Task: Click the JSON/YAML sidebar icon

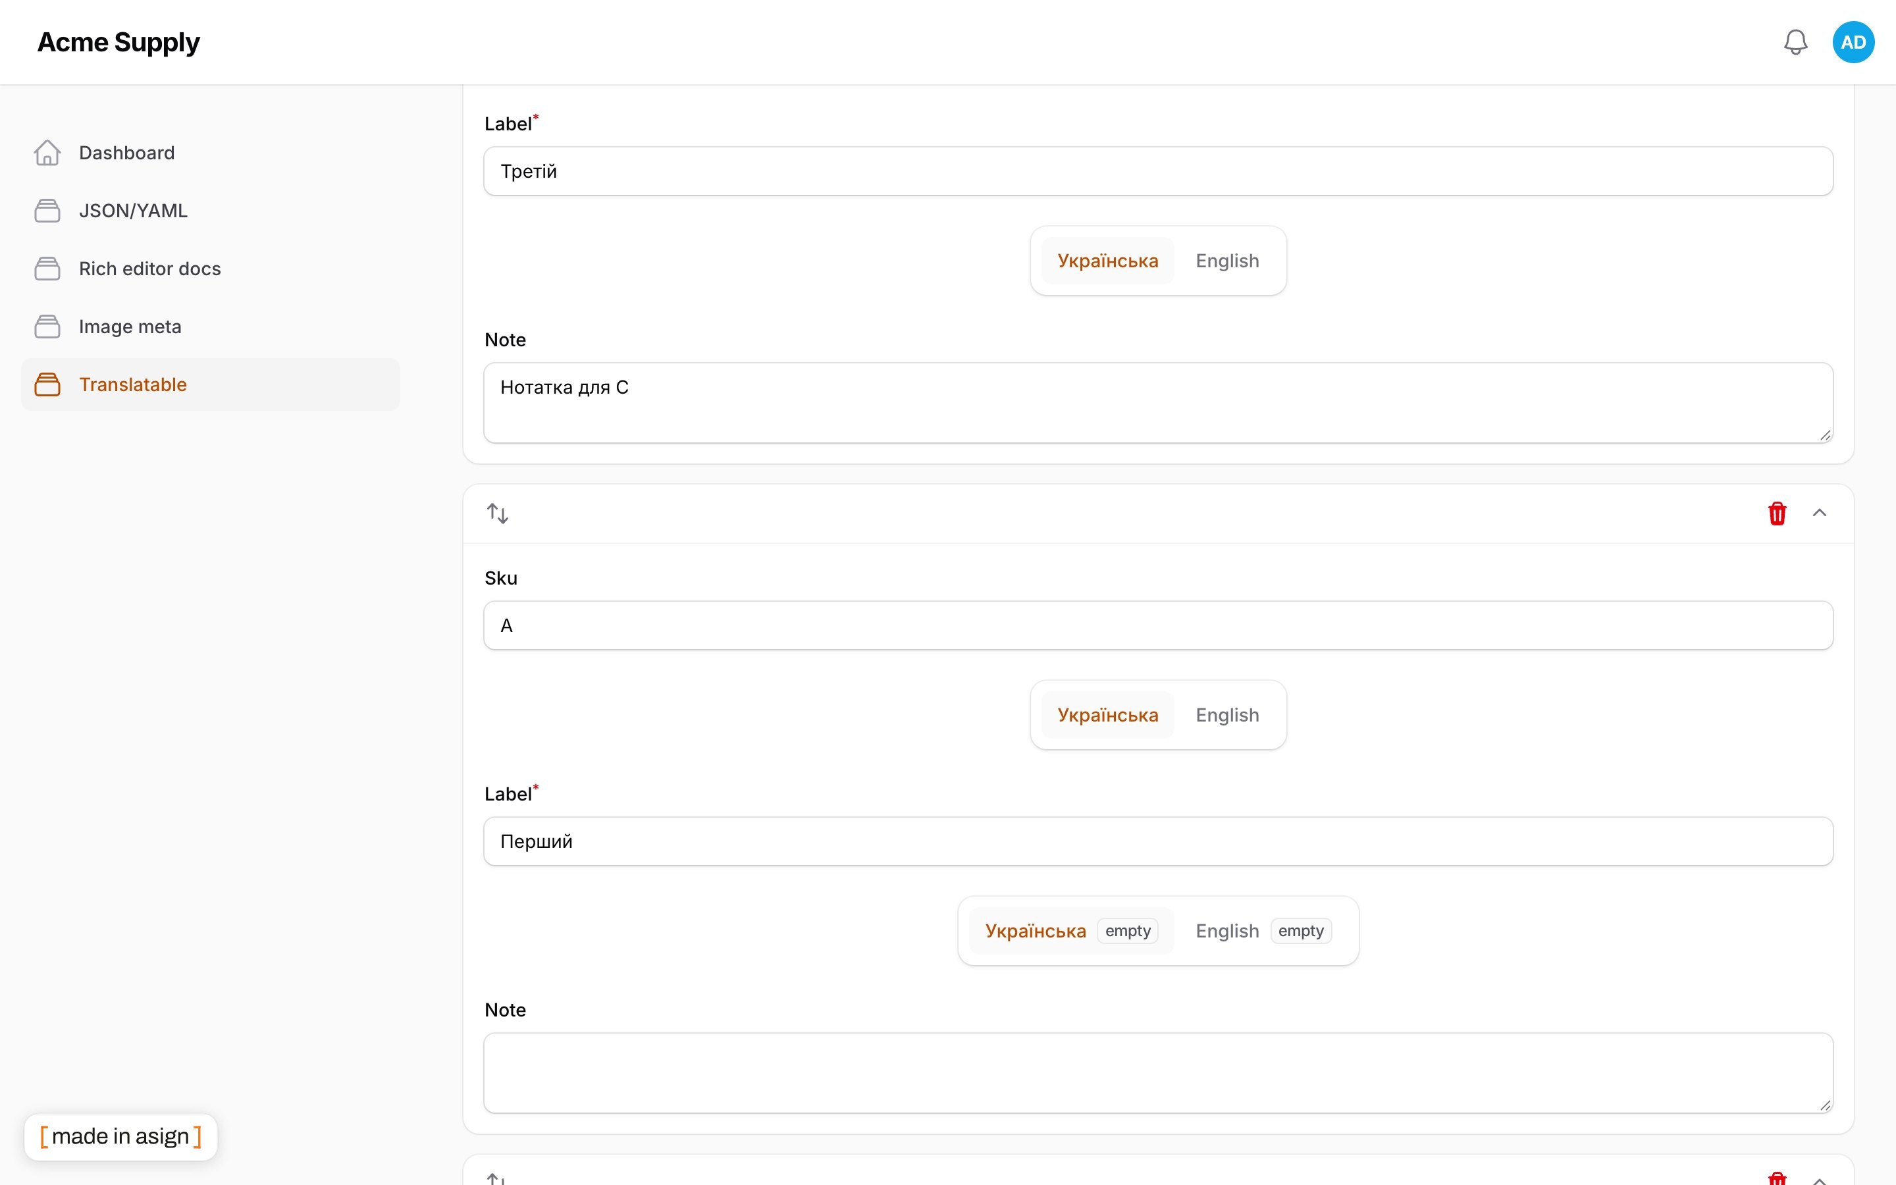Action: (x=47, y=211)
